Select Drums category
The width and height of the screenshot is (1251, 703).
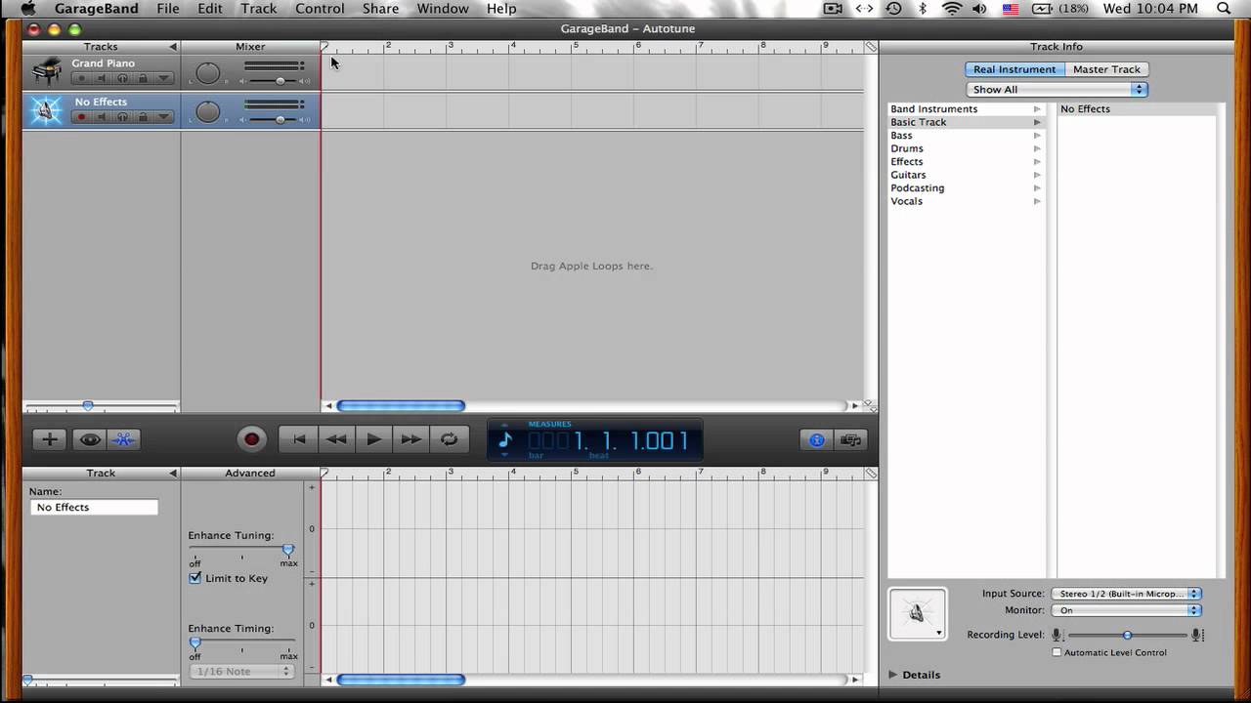(x=966, y=148)
